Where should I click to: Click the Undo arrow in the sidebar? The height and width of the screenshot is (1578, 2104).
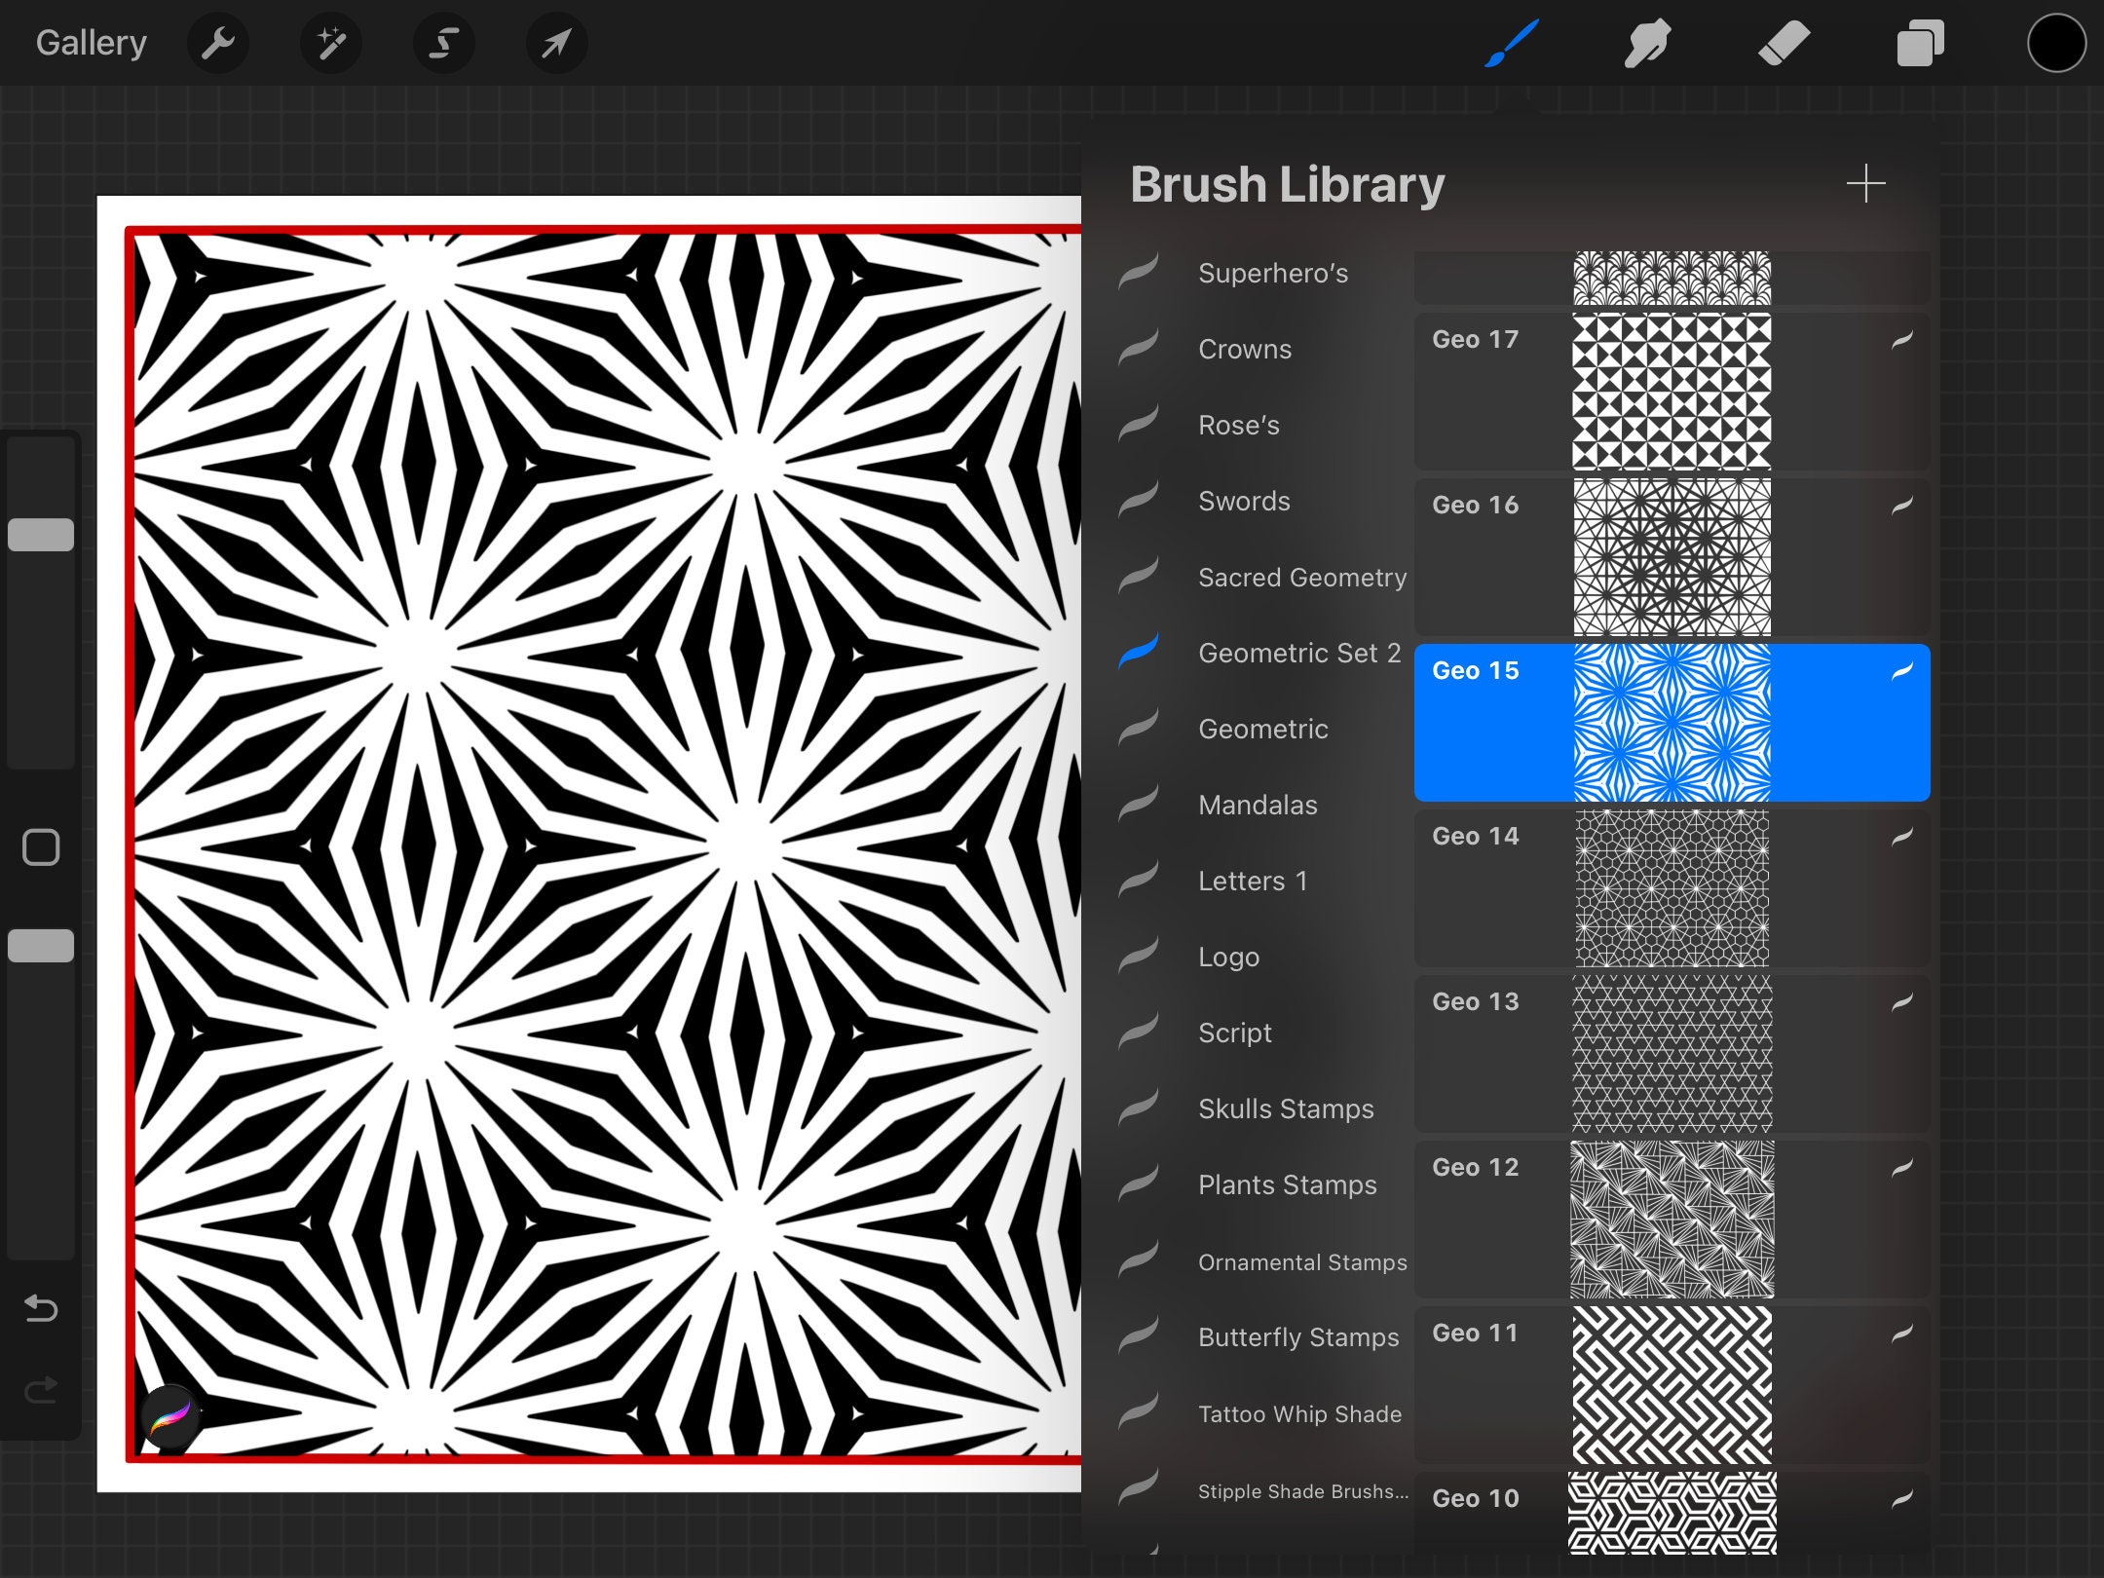tap(41, 1307)
